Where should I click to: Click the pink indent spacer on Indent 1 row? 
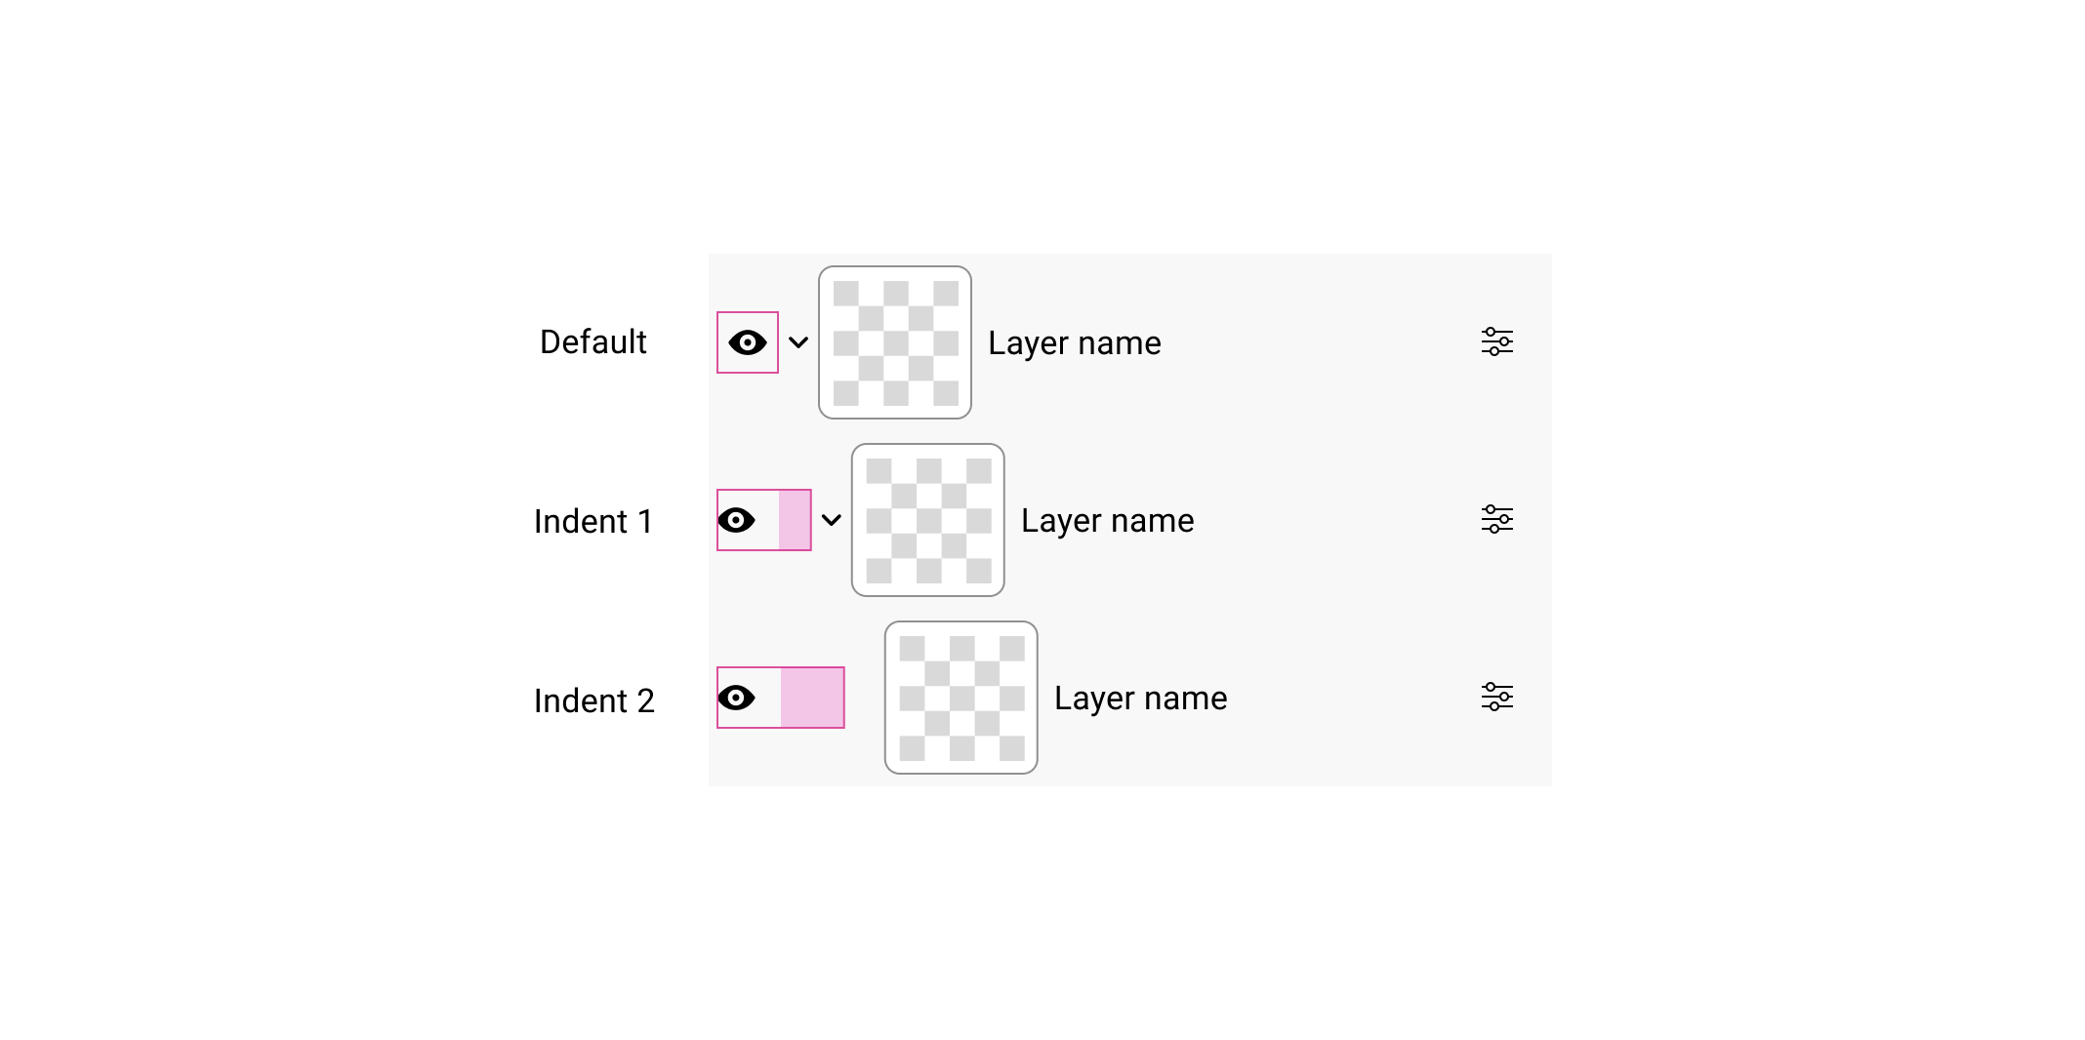[795, 520]
